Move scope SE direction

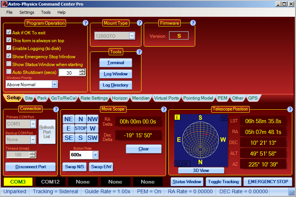[x=69, y=138]
